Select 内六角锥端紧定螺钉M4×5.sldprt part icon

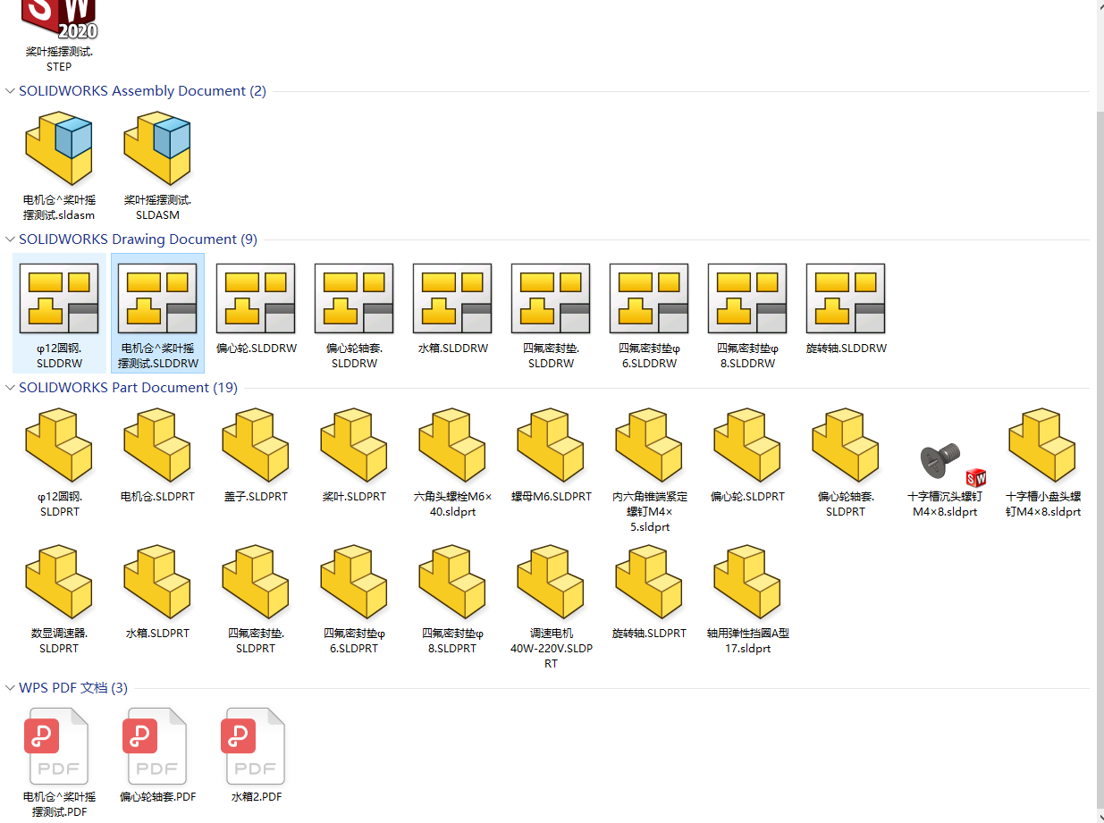[649, 446]
